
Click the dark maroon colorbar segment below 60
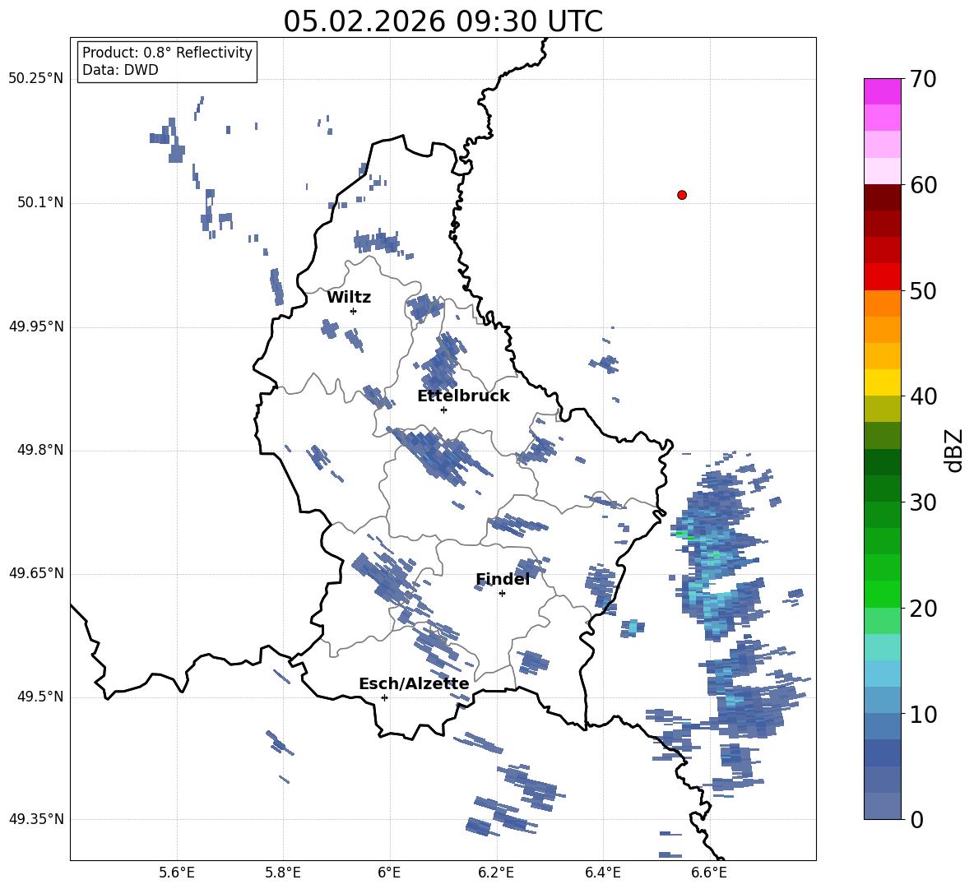[x=882, y=197]
